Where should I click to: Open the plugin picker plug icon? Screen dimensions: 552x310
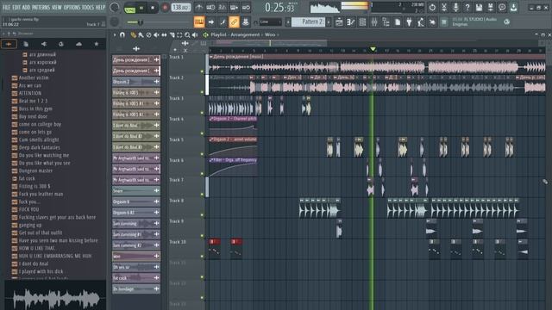pos(409,22)
